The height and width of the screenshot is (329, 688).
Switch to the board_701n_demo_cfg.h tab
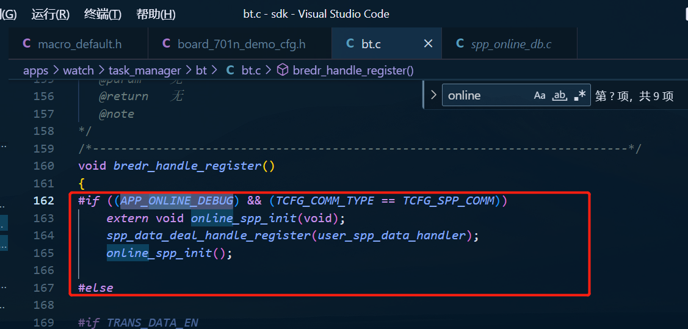239,44
